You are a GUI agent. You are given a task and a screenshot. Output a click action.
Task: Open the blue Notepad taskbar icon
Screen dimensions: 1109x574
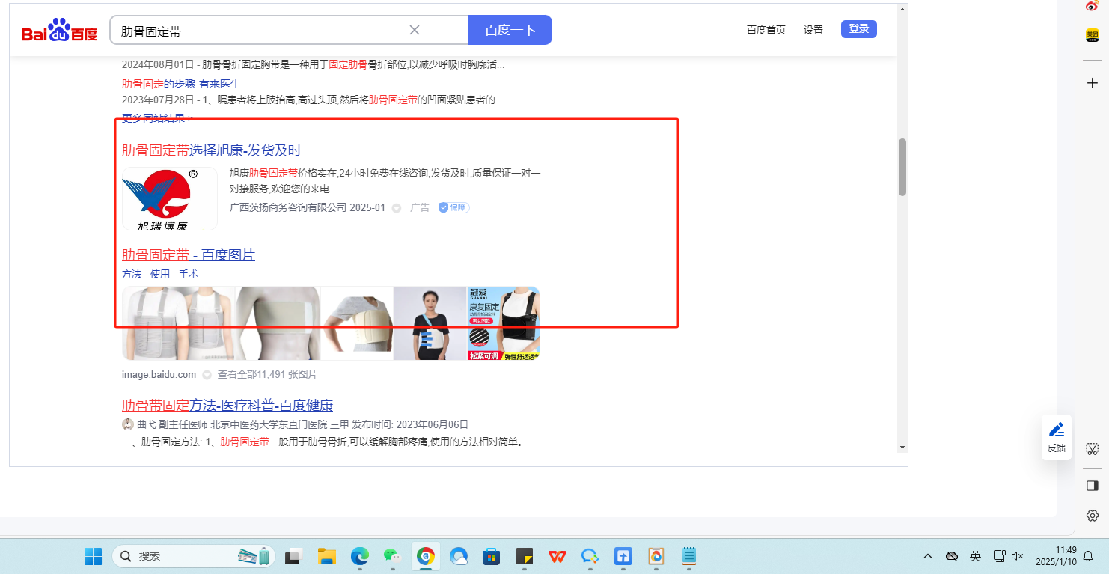(689, 556)
